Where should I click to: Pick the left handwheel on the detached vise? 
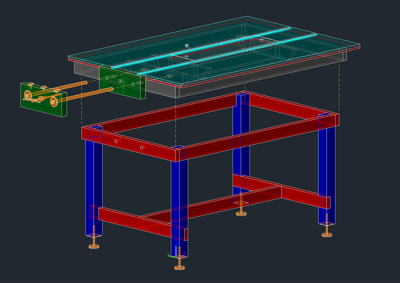coord(28,95)
